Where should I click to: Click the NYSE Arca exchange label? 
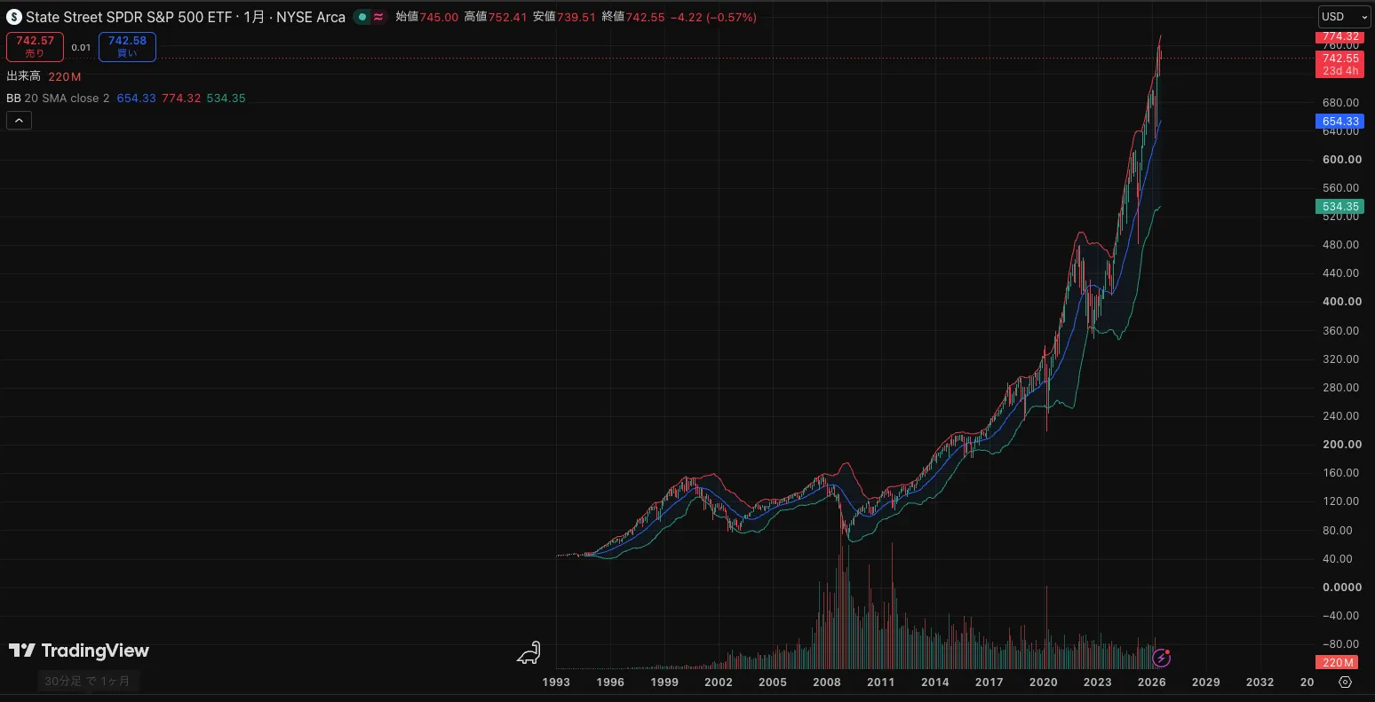click(x=311, y=17)
